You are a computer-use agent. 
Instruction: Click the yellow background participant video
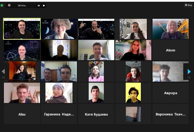133,93
